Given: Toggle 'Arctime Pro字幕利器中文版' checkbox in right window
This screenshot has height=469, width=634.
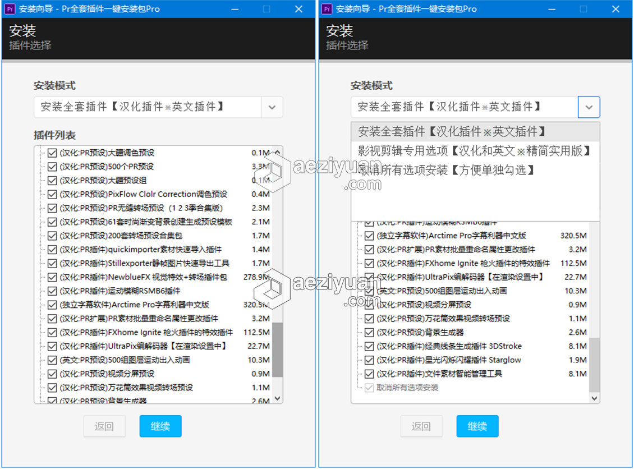Looking at the screenshot, I should tap(369, 236).
